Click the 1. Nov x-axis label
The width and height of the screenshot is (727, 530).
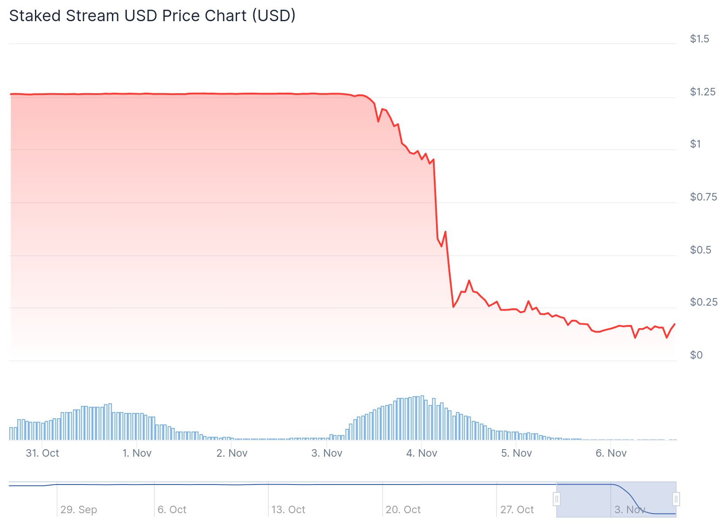point(137,453)
